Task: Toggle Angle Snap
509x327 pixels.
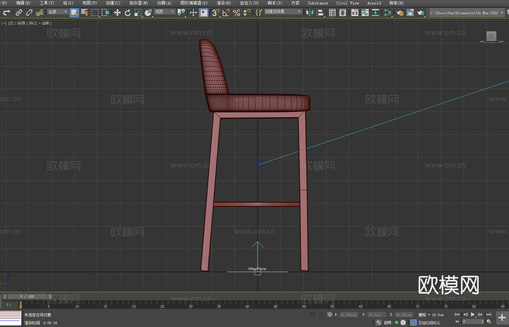Action: pos(226,13)
